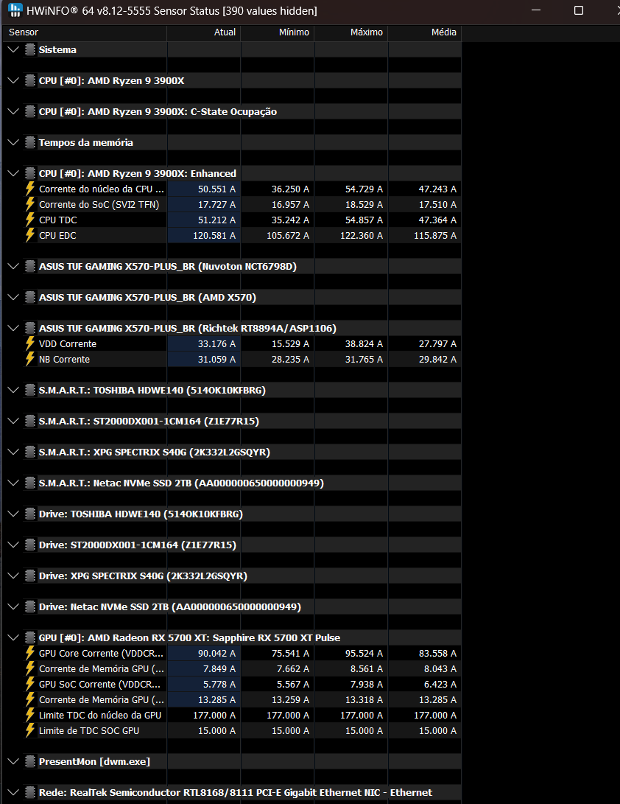Click the Média column header
The height and width of the screenshot is (804, 620).
pyautogui.click(x=425, y=32)
